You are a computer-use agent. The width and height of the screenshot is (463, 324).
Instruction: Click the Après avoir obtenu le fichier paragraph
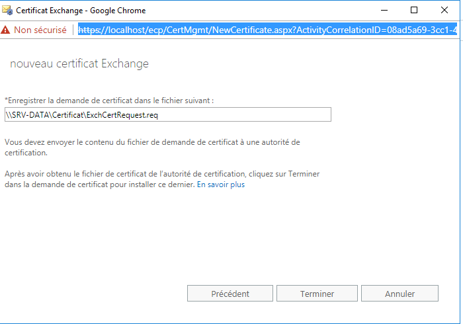tap(162, 179)
